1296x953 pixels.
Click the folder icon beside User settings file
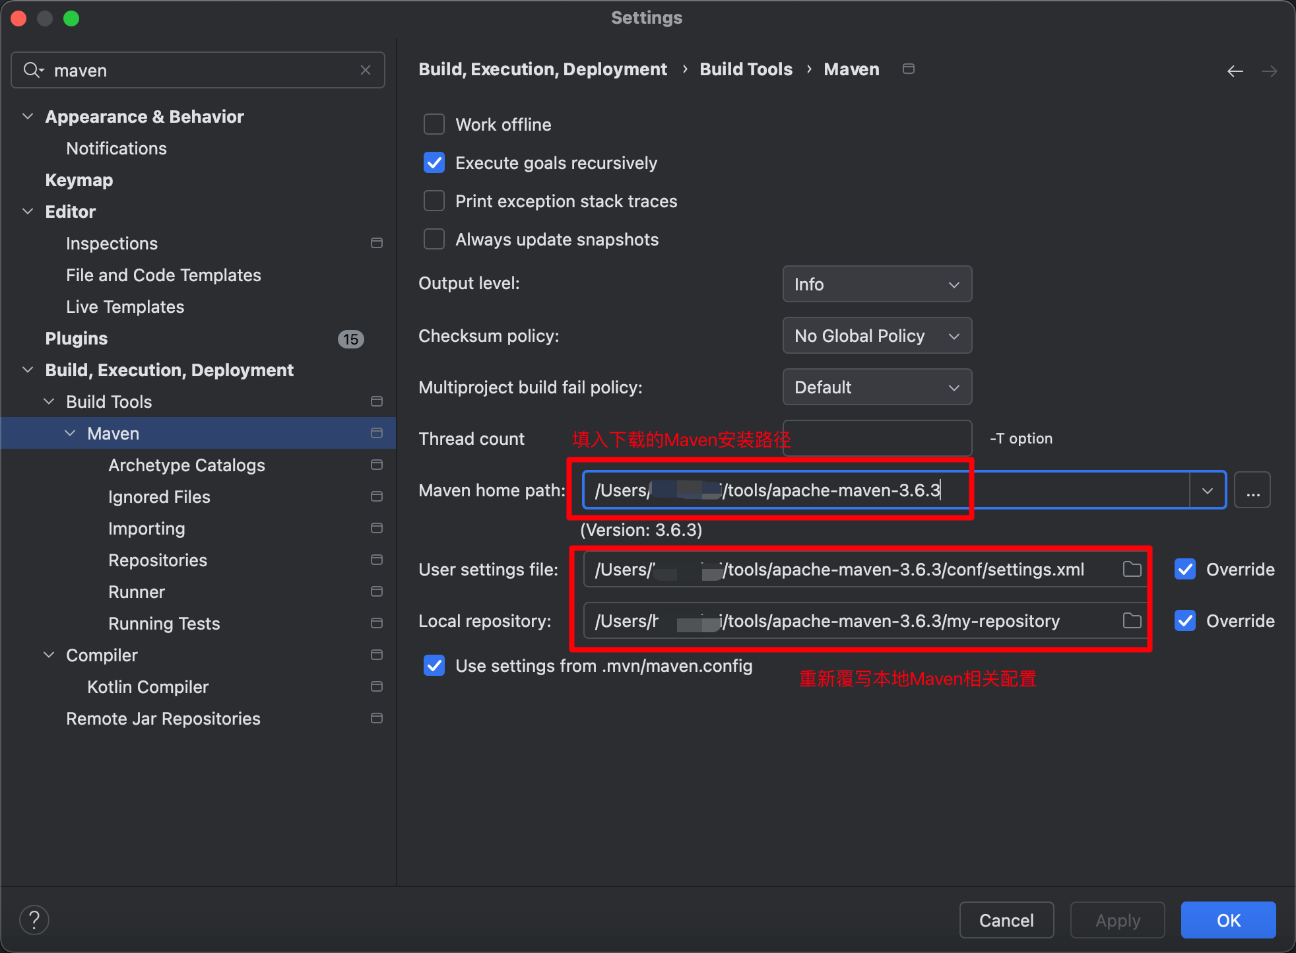[1132, 569]
